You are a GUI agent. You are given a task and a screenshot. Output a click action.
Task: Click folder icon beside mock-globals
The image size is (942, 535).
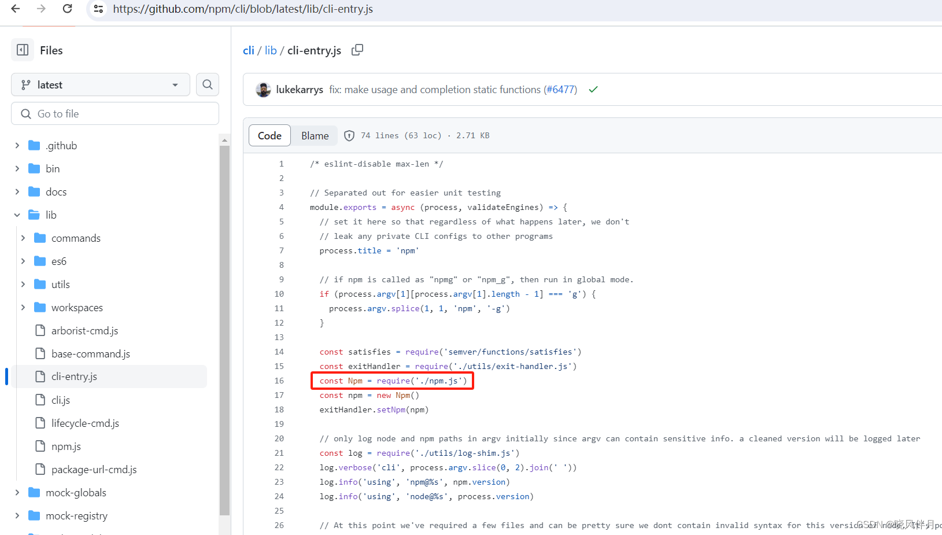[34, 493]
